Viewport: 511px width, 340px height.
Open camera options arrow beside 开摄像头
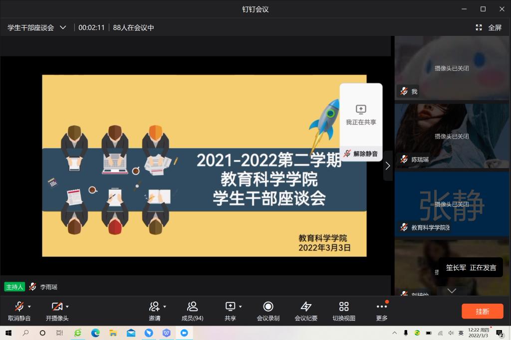67,307
